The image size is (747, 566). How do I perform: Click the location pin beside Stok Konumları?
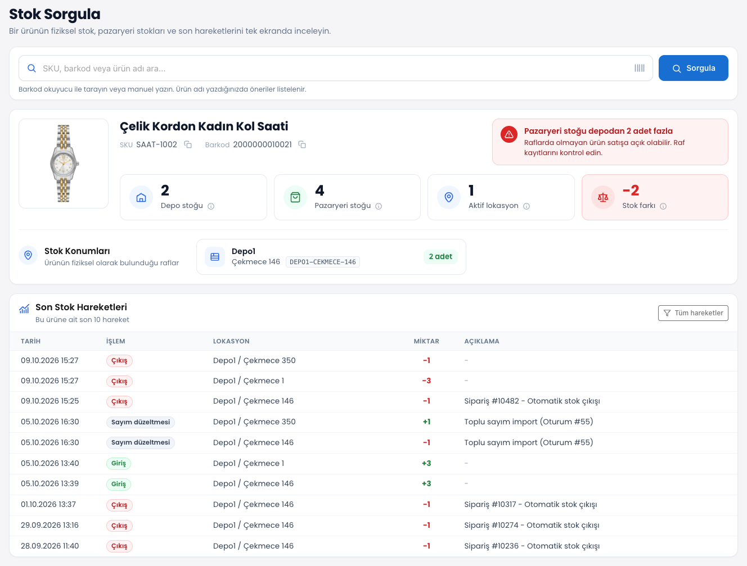coord(28,255)
